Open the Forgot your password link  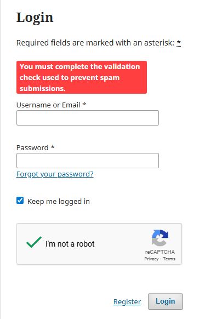click(x=55, y=174)
